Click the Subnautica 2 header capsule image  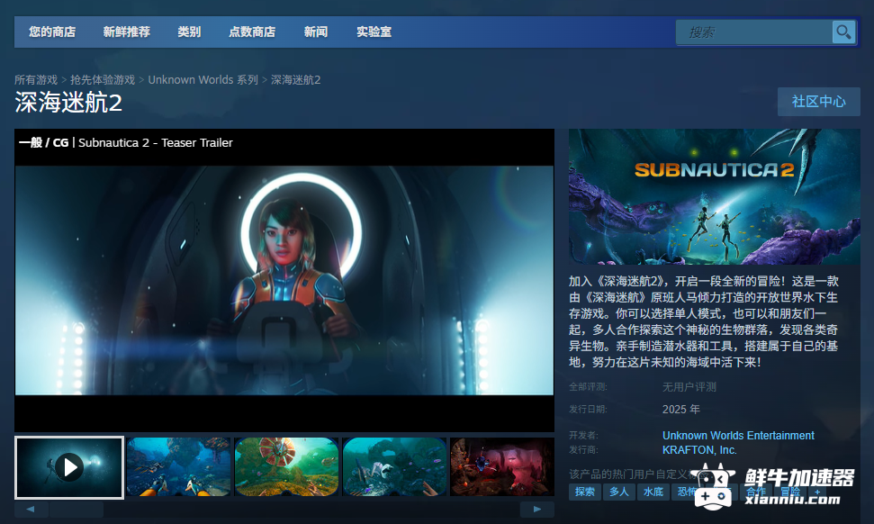click(715, 197)
